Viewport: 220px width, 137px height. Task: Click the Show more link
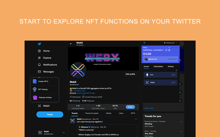149,108
